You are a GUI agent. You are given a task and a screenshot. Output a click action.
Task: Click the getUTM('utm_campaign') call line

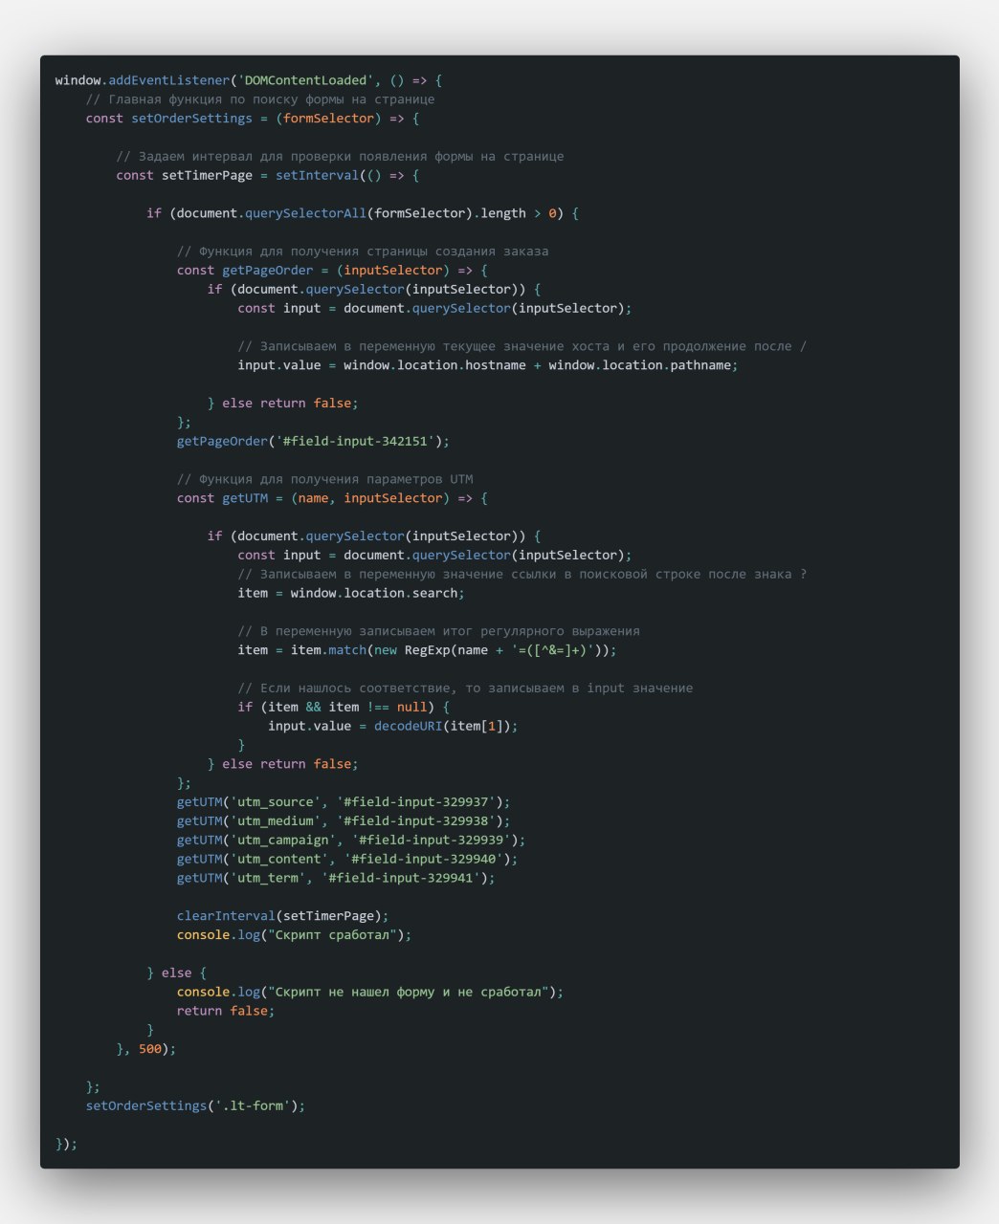point(351,840)
